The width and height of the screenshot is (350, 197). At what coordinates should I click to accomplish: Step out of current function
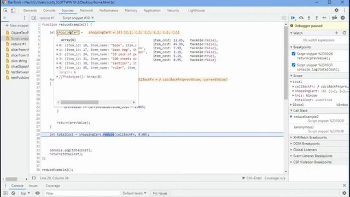[x=317, y=18]
